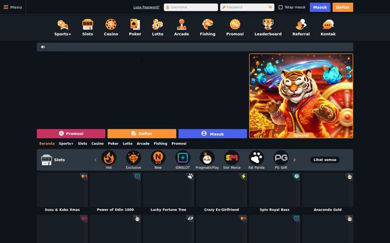Open the Promosi percent badge icon
This screenshot has height=243, width=390.
click(235, 24)
